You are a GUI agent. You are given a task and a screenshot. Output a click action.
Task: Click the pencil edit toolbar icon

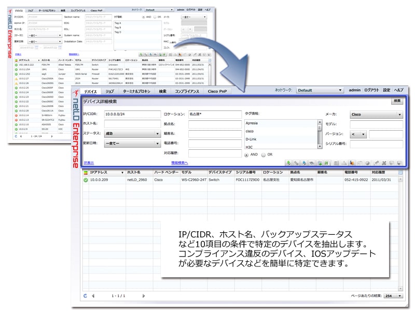coord(377,163)
